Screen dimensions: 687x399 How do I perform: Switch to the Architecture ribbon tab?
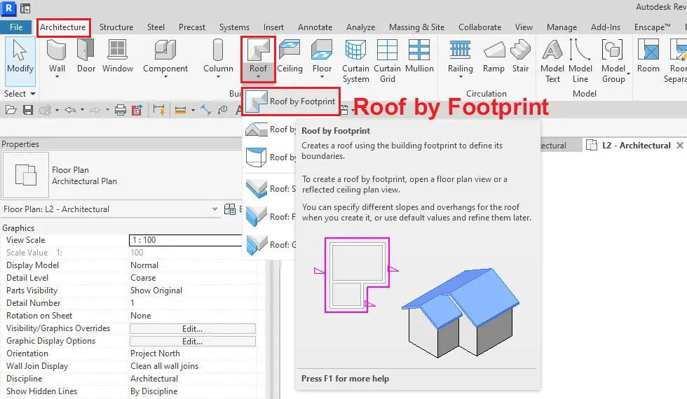63,27
